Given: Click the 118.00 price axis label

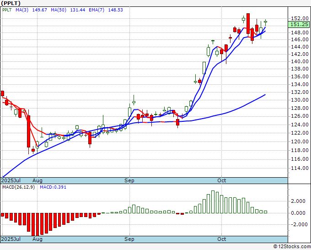Looking at the screenshot, I should coord(300,150).
